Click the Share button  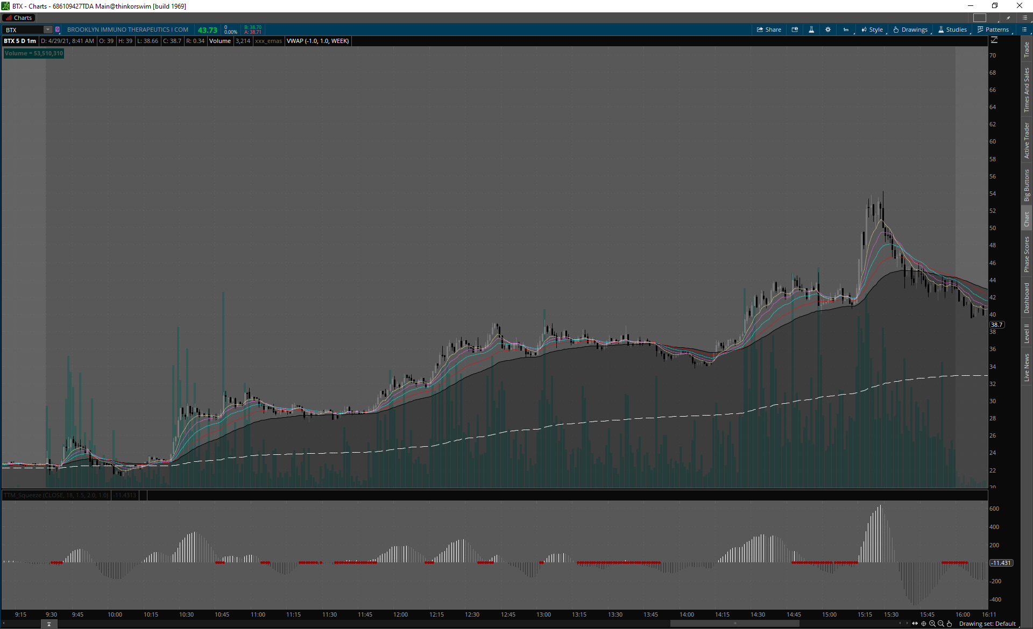click(x=769, y=30)
